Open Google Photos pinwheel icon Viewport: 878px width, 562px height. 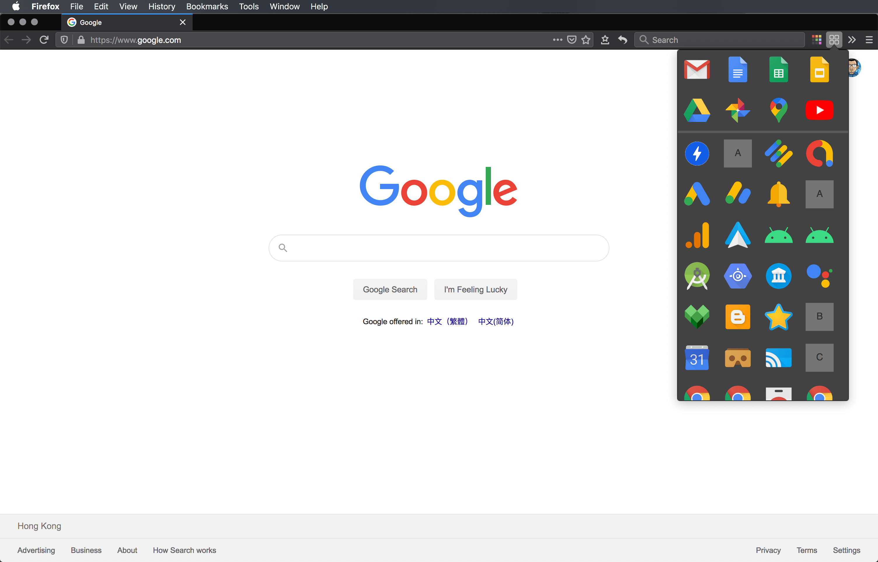coord(737,110)
